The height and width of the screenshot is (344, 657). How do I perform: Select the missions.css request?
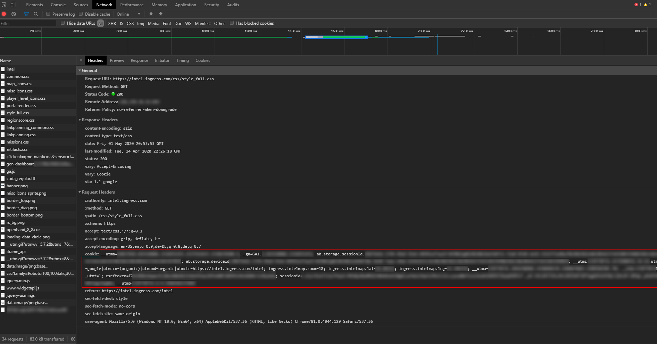click(38, 142)
